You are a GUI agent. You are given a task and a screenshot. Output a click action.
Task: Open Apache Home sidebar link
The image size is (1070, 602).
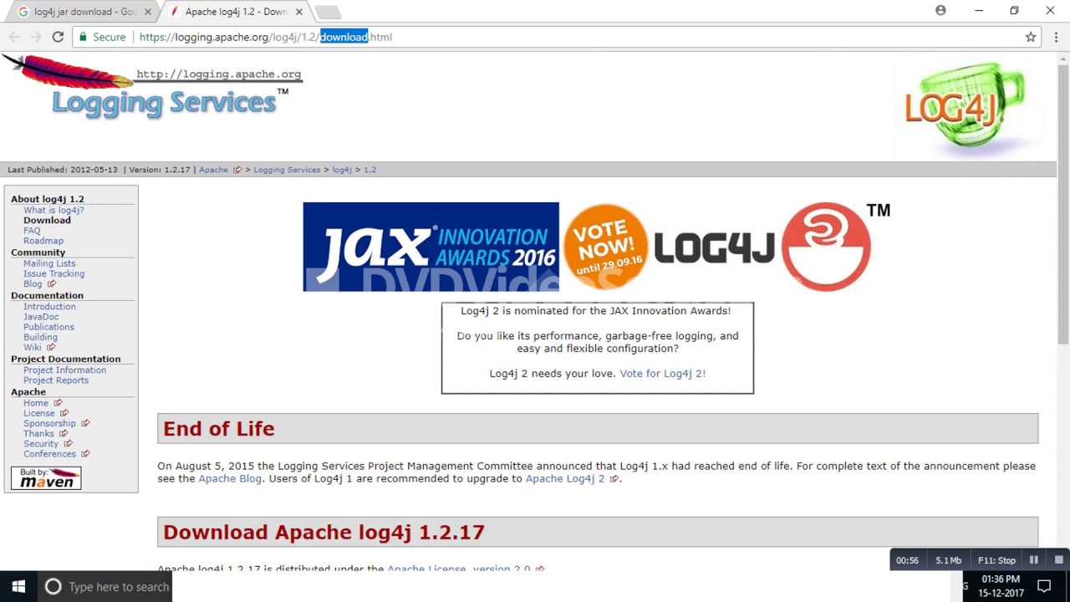[36, 403]
